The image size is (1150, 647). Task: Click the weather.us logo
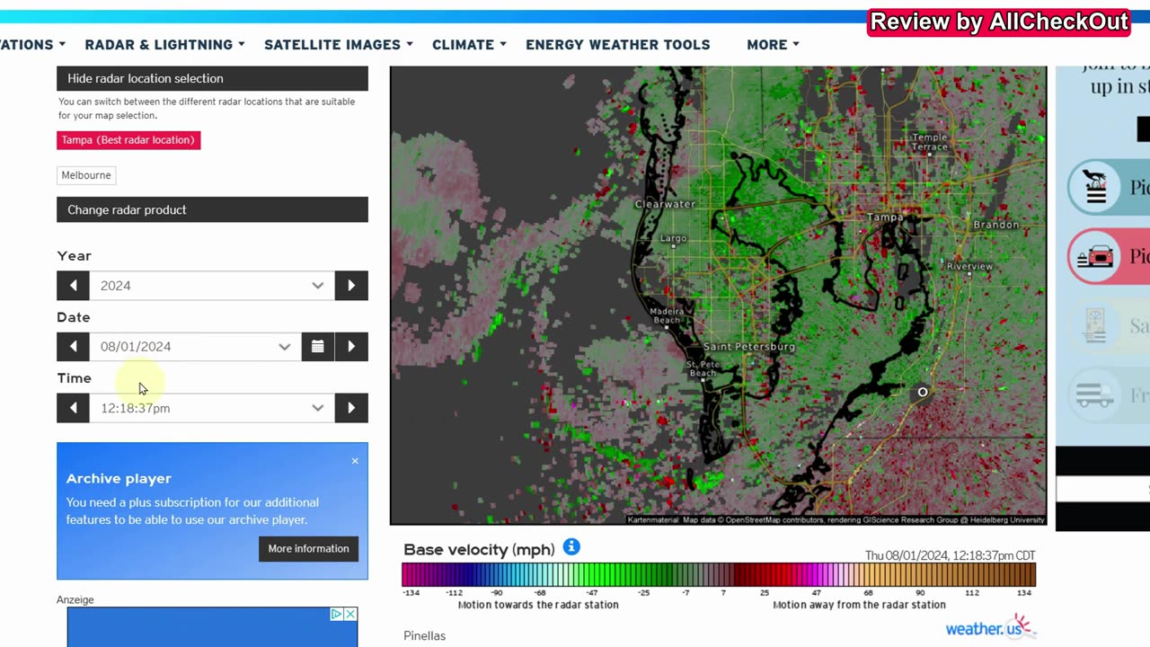pos(990,627)
